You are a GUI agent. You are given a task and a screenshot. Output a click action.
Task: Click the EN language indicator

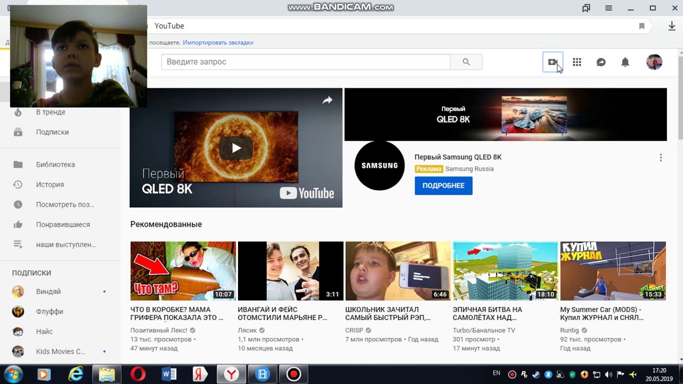(496, 373)
